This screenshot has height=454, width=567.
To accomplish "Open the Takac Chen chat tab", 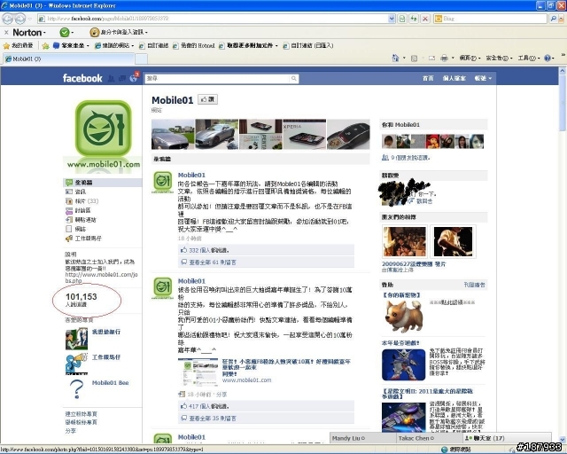I will coord(430,438).
